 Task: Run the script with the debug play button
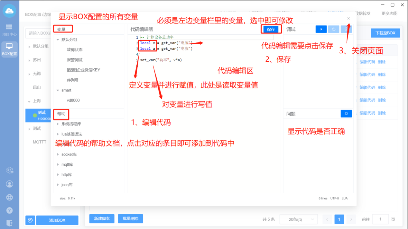(x=321, y=29)
